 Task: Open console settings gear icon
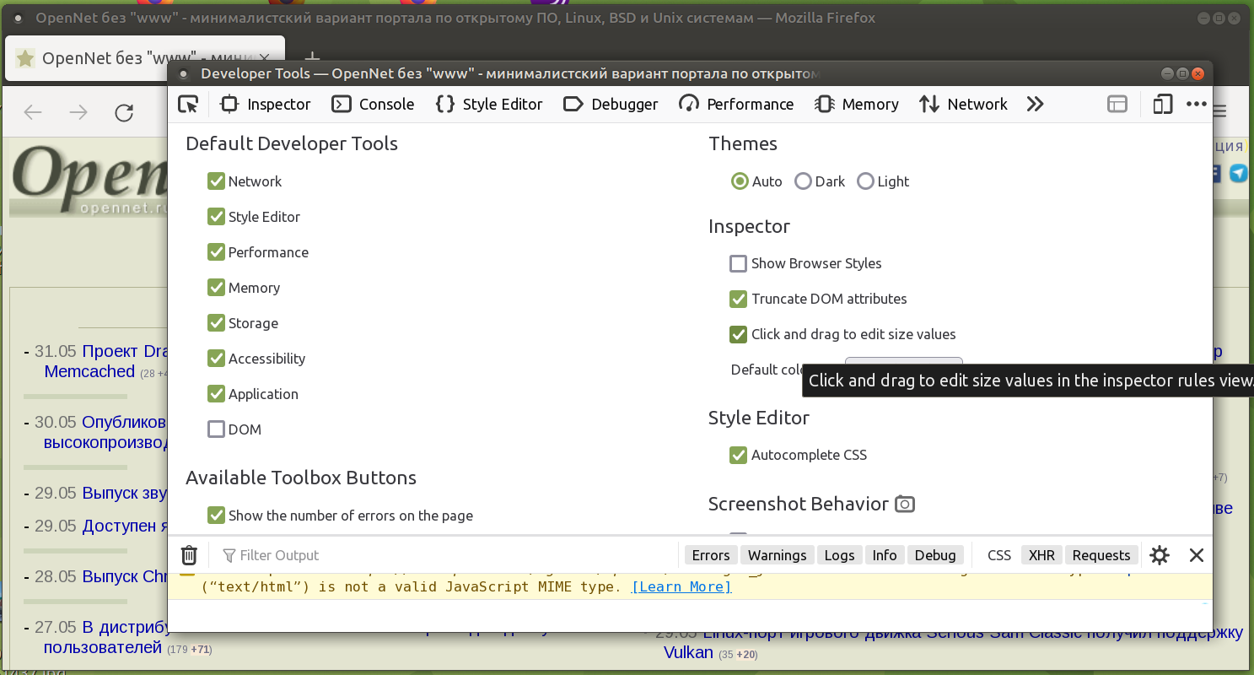(1160, 555)
